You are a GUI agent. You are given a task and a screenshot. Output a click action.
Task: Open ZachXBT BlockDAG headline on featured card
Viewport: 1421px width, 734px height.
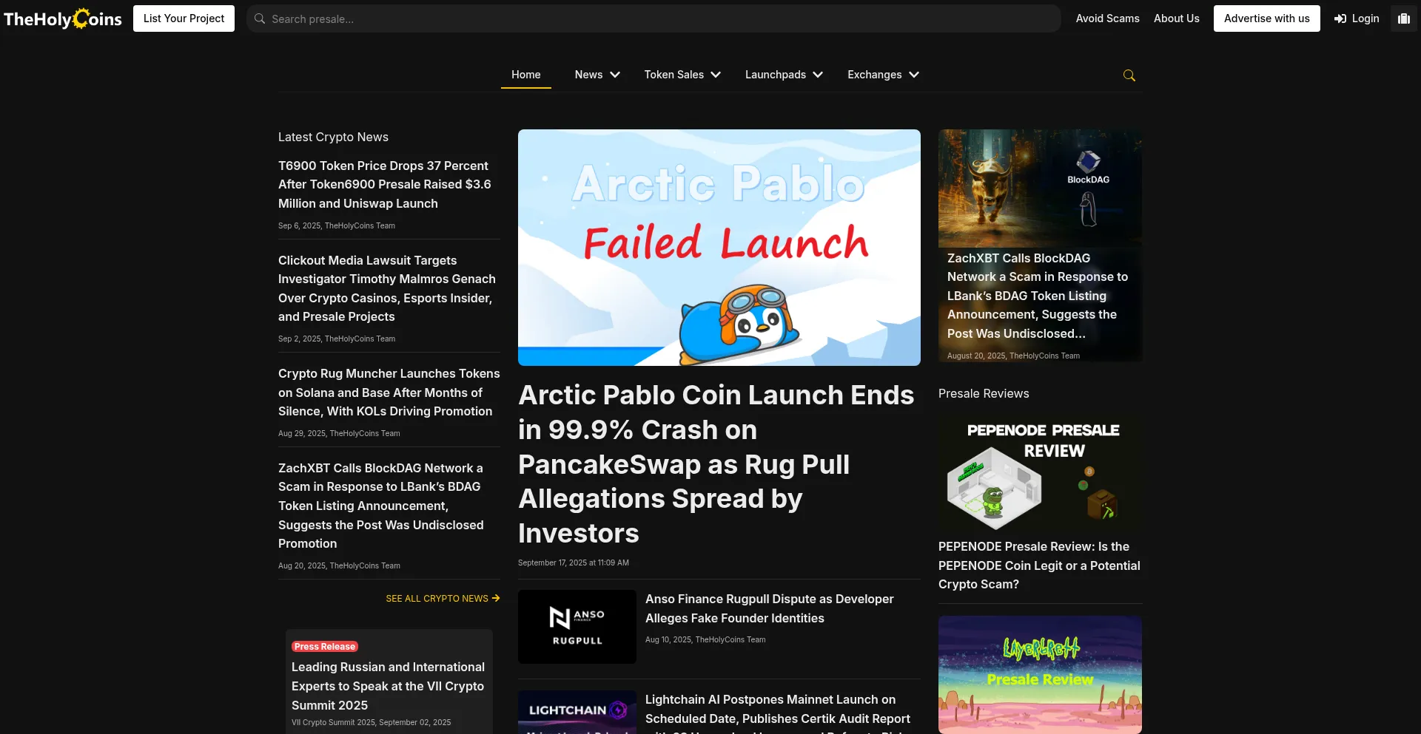coord(1038,296)
